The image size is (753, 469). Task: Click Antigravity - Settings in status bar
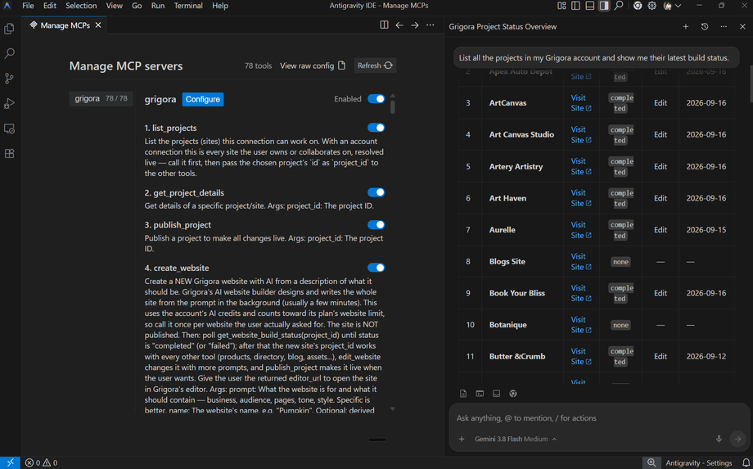click(699, 462)
